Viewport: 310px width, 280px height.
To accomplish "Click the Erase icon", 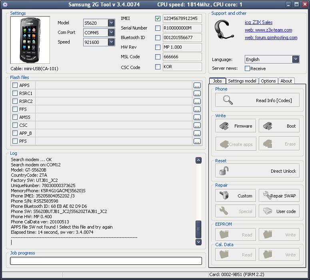I will coord(268,144).
